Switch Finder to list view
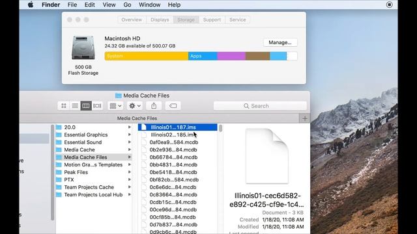The image size is (417, 234). pos(75,106)
